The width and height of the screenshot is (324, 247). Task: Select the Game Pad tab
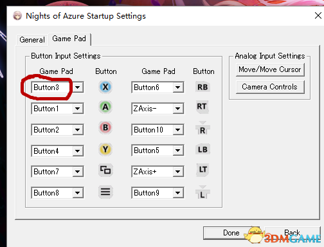[x=69, y=39]
